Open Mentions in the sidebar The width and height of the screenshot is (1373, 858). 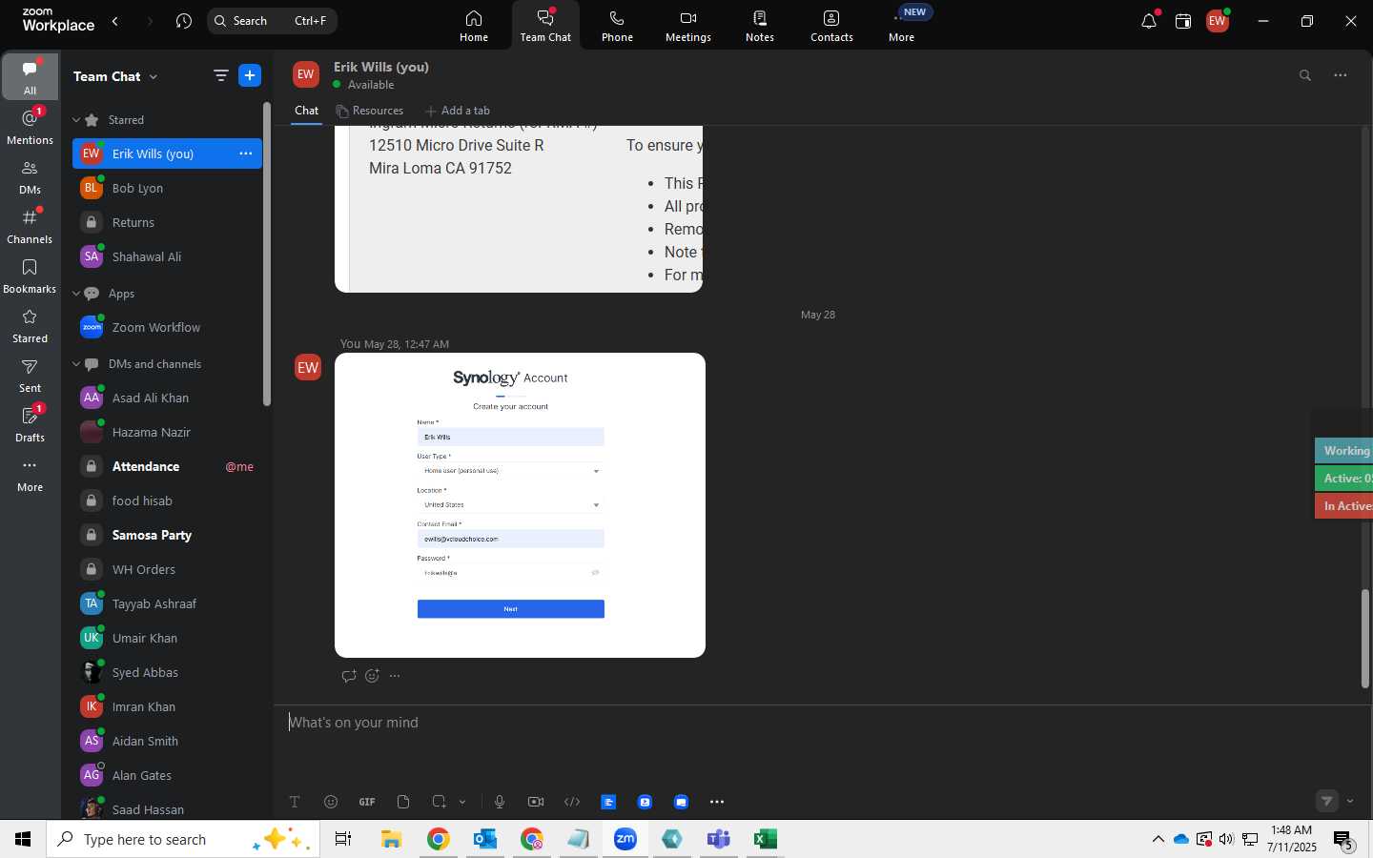point(30,127)
